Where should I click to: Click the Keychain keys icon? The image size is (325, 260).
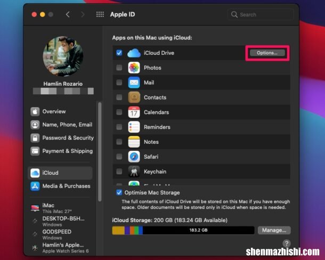coord(134,172)
